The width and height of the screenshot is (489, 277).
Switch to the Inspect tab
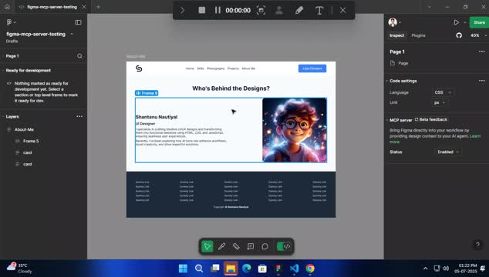[x=396, y=35]
